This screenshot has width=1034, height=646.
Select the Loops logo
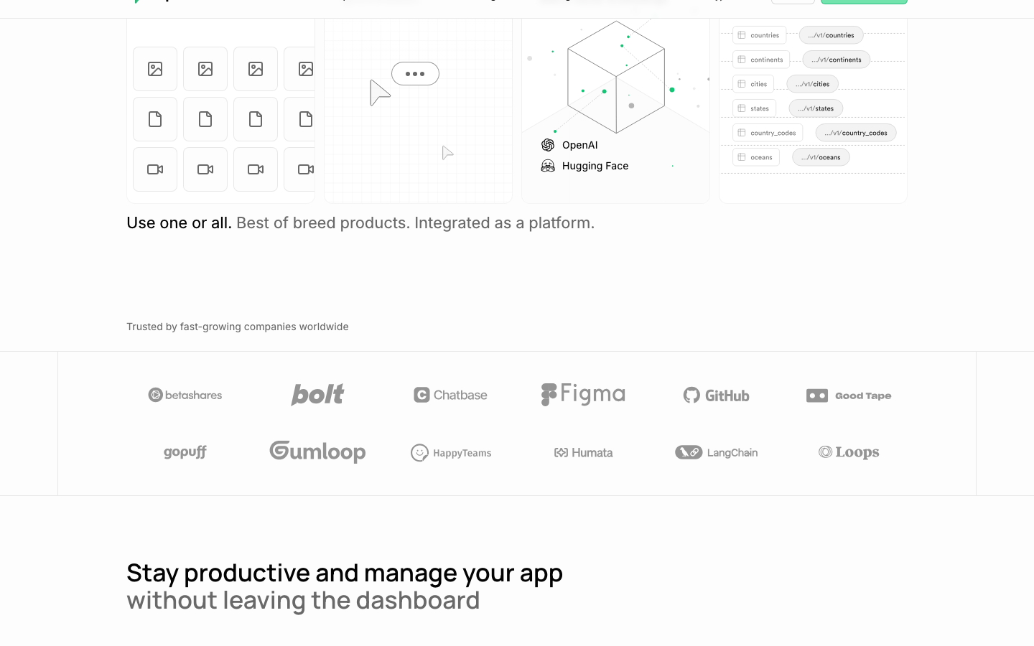point(849,452)
